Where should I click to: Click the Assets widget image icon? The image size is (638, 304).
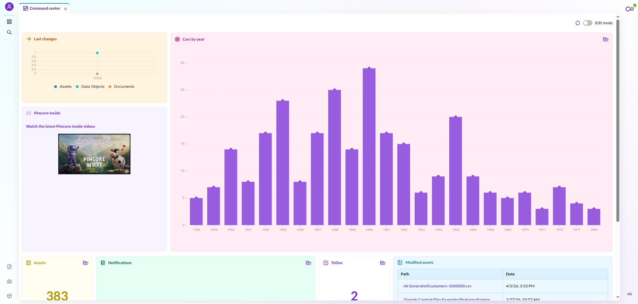[29, 263]
